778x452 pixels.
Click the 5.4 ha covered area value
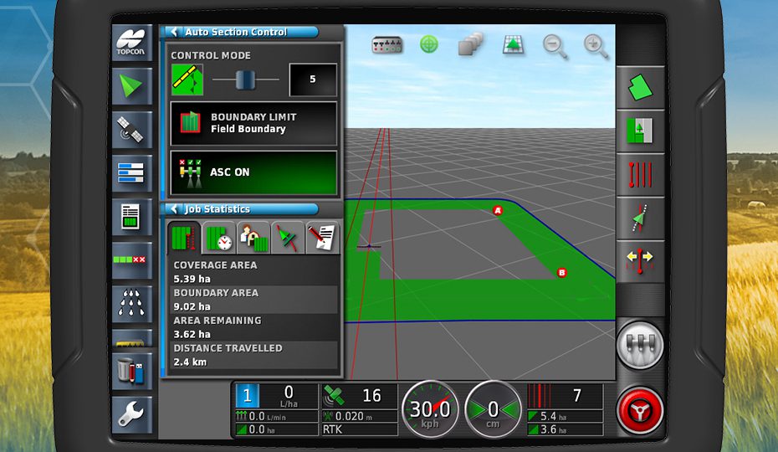coord(553,416)
